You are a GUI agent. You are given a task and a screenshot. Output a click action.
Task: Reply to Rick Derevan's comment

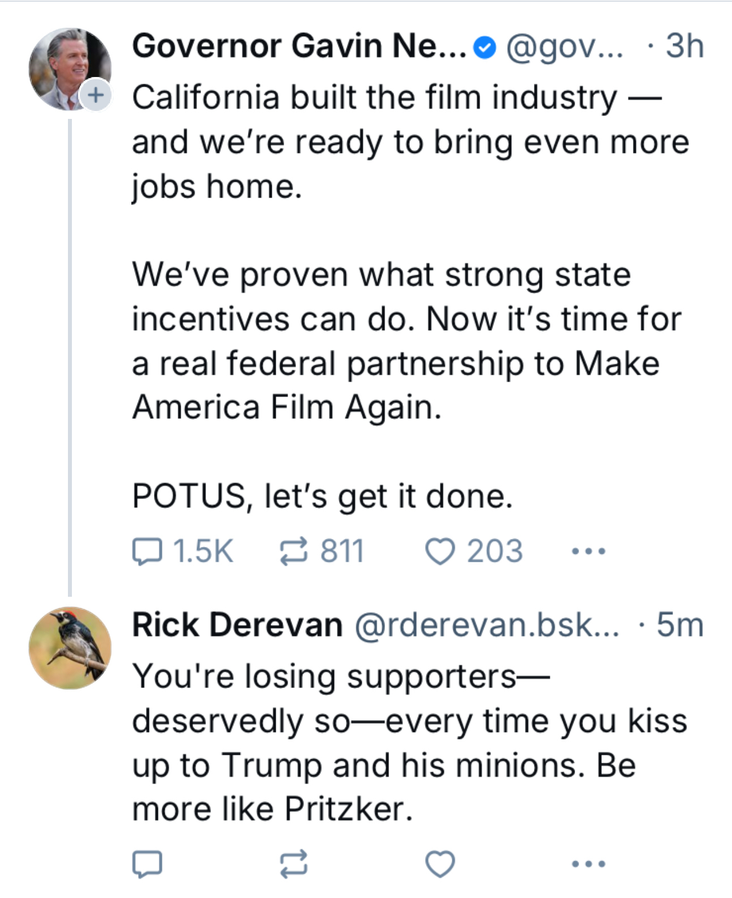(x=147, y=864)
